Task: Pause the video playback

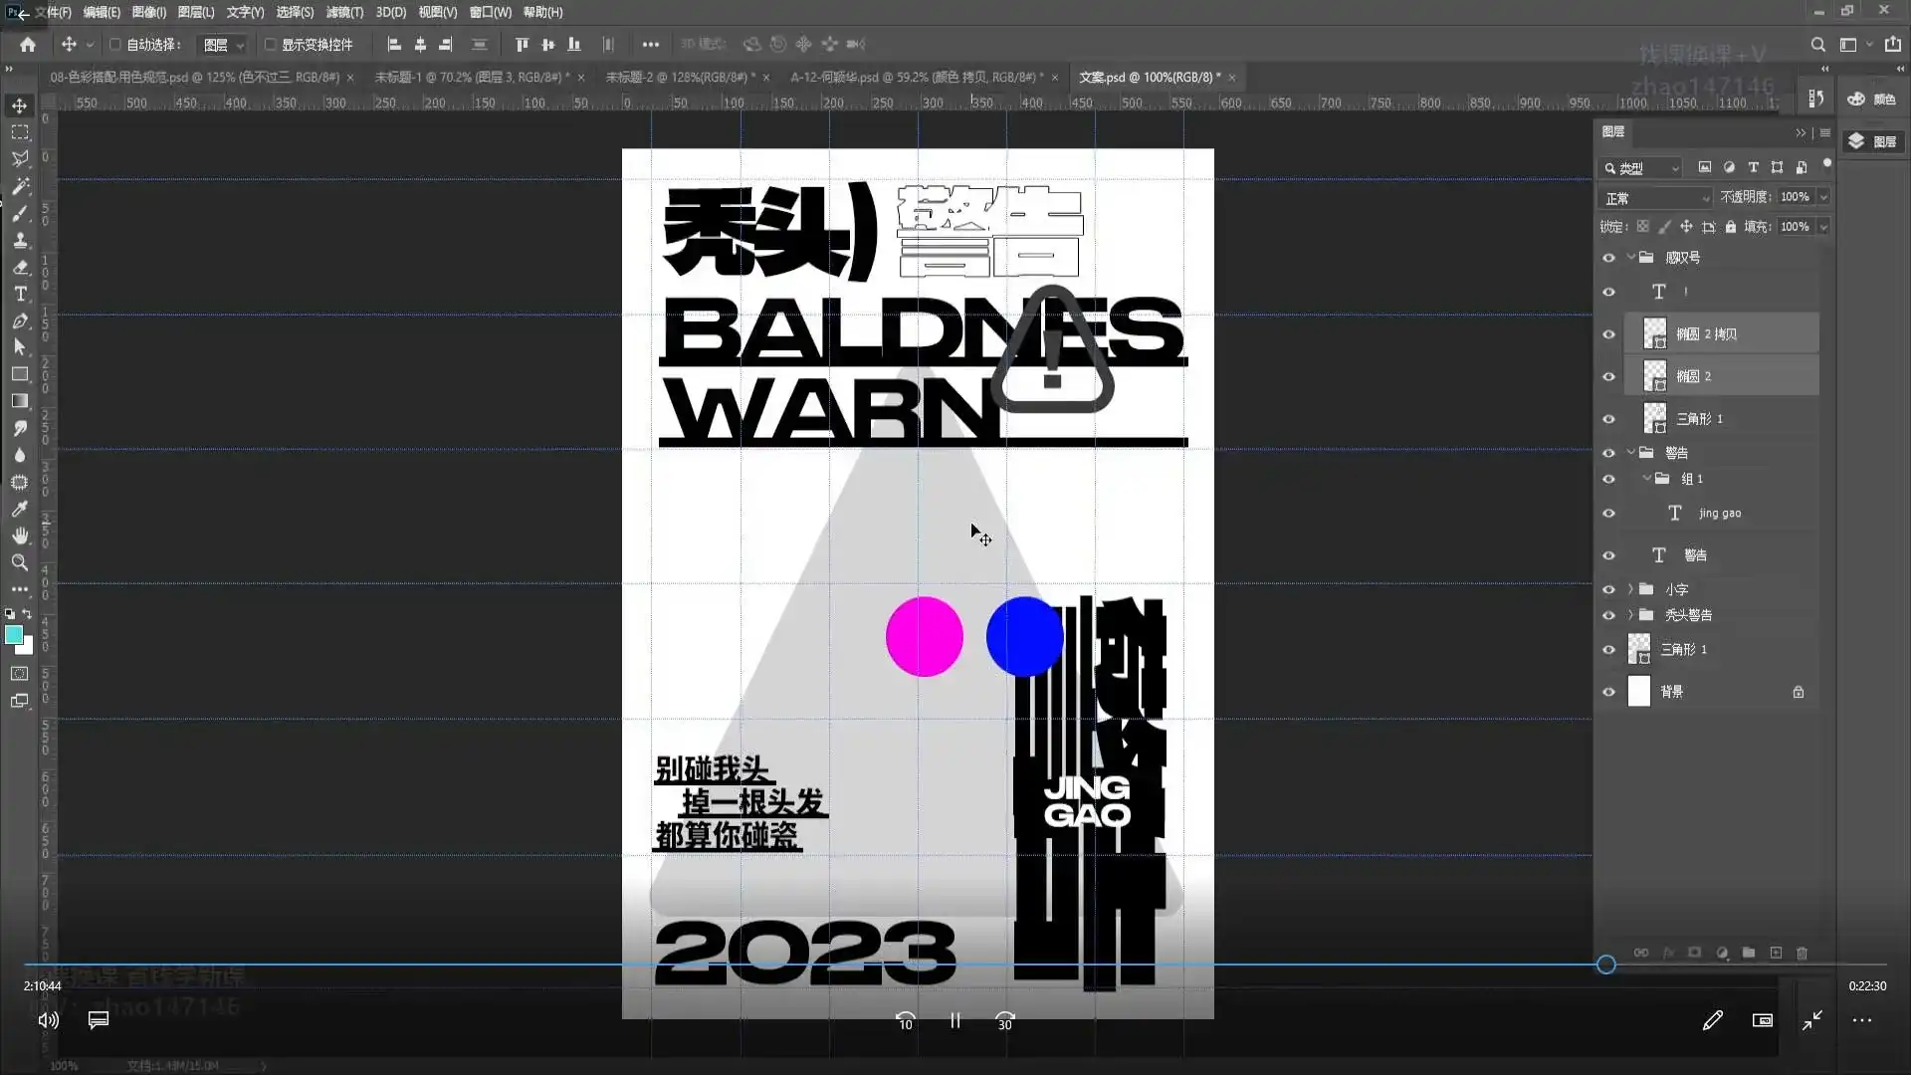Action: coord(955,1021)
